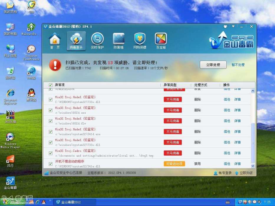Click 信任 for the 932d.exe row
This screenshot has width=275, height=206.
tap(227, 110)
